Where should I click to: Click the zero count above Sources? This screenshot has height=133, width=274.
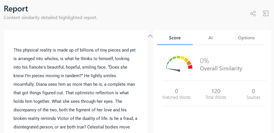click(253, 91)
